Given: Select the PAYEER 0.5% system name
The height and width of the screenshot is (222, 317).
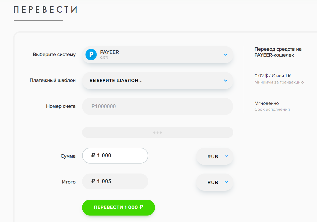Looking at the screenshot, I should tap(110, 52).
